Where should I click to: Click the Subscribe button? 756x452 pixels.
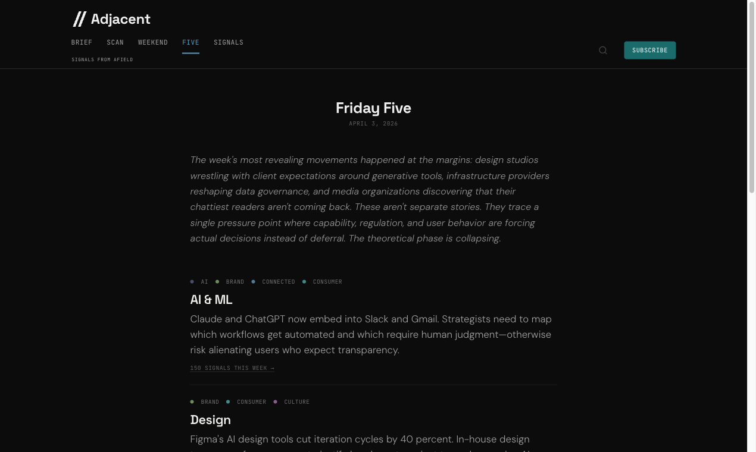point(649,51)
